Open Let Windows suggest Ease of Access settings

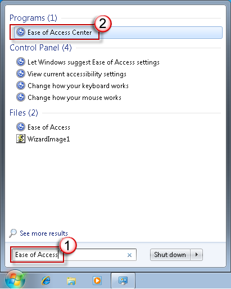pyautogui.click(x=93, y=62)
